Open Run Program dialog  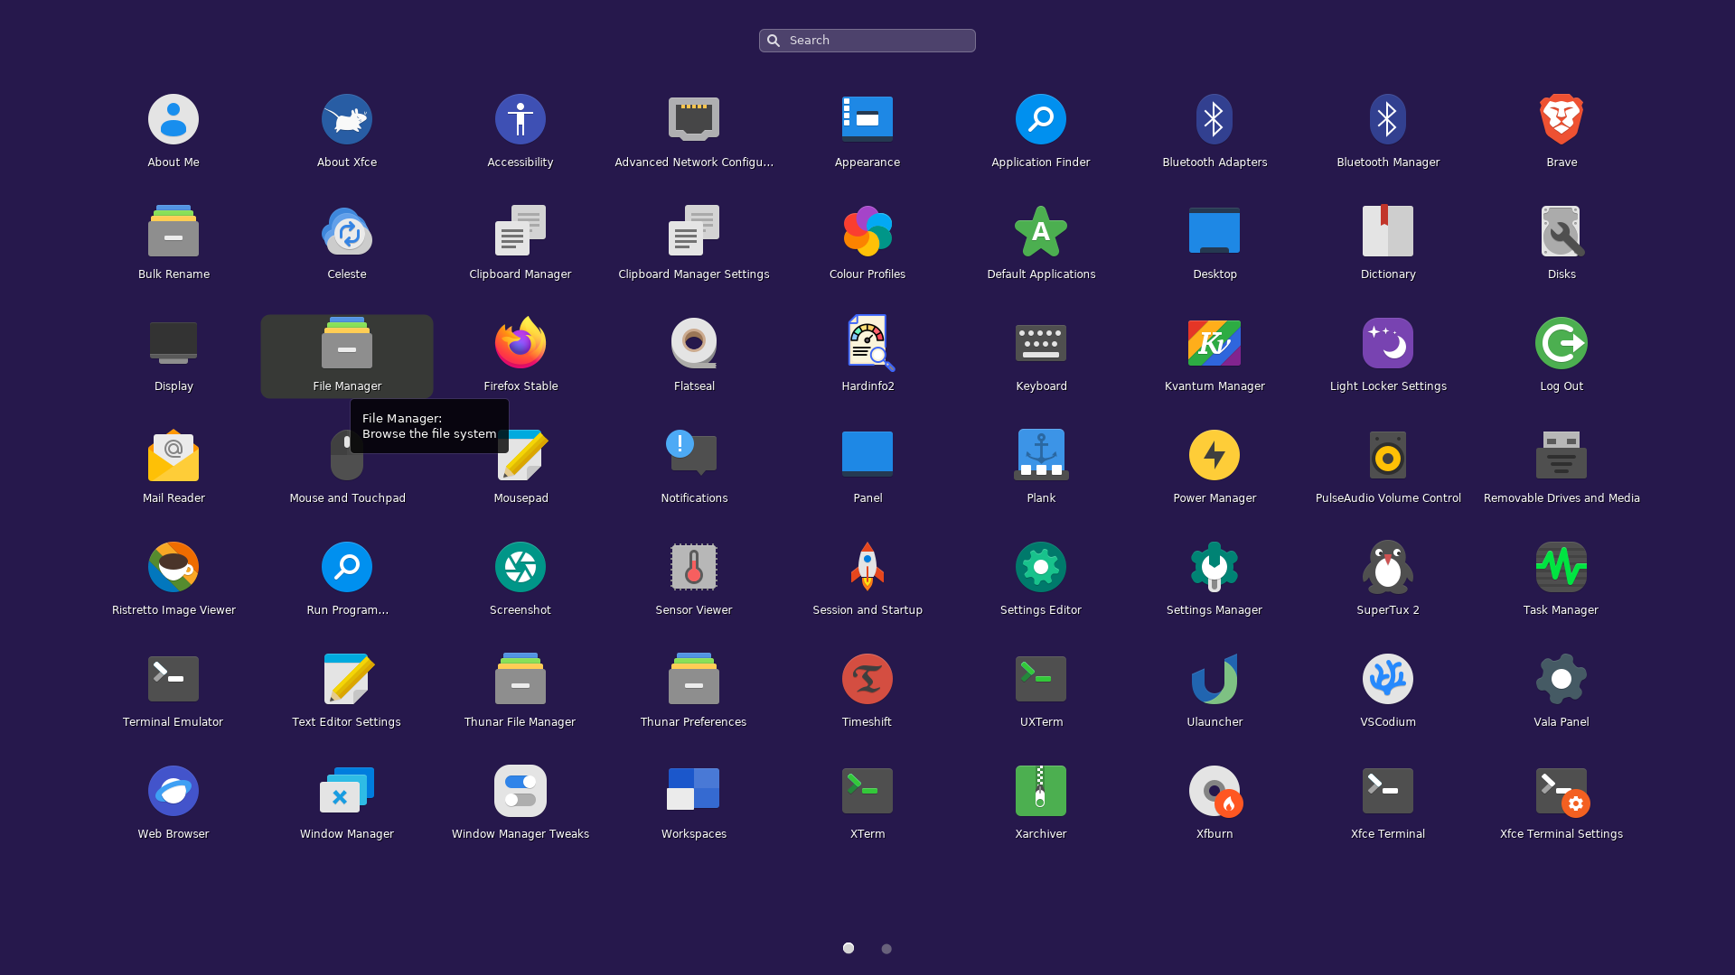click(347, 580)
